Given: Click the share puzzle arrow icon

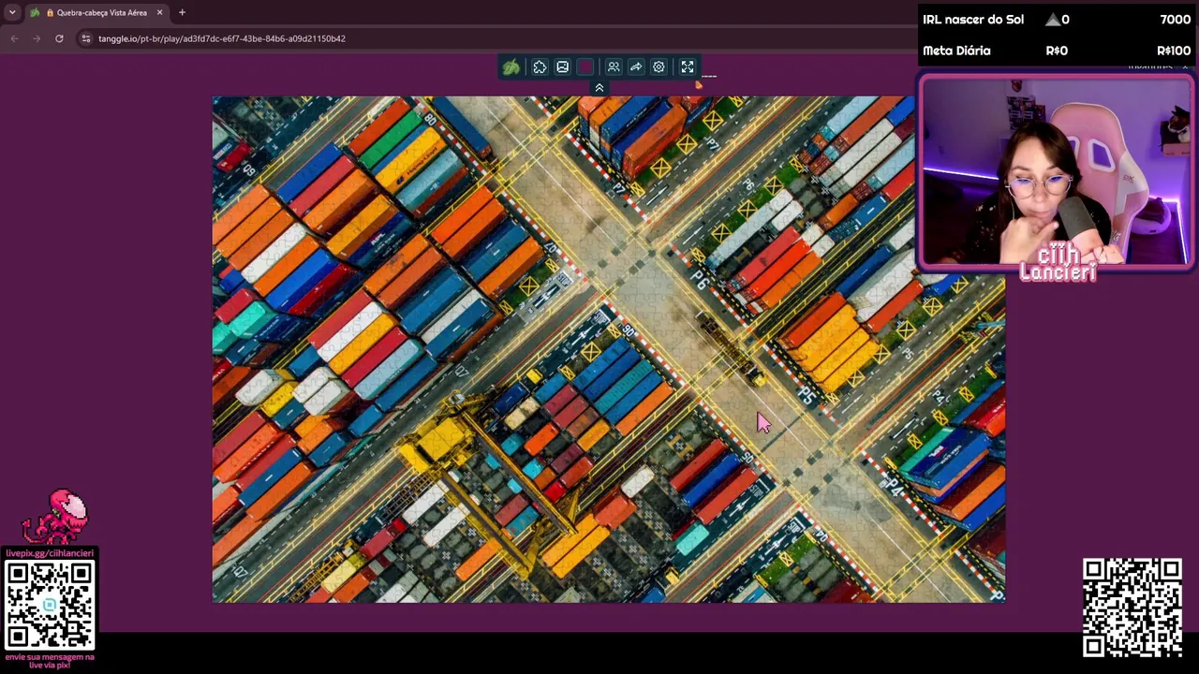Looking at the screenshot, I should pyautogui.click(x=636, y=67).
